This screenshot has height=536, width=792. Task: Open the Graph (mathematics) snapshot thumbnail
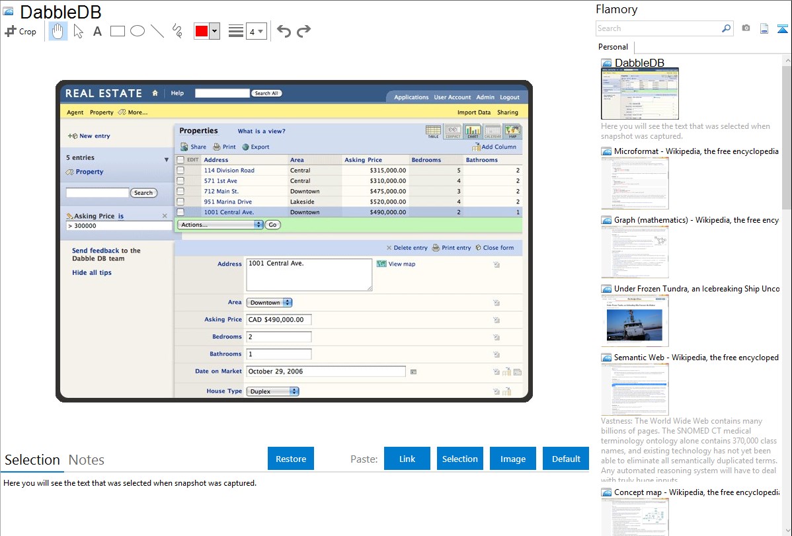pyautogui.click(x=635, y=252)
